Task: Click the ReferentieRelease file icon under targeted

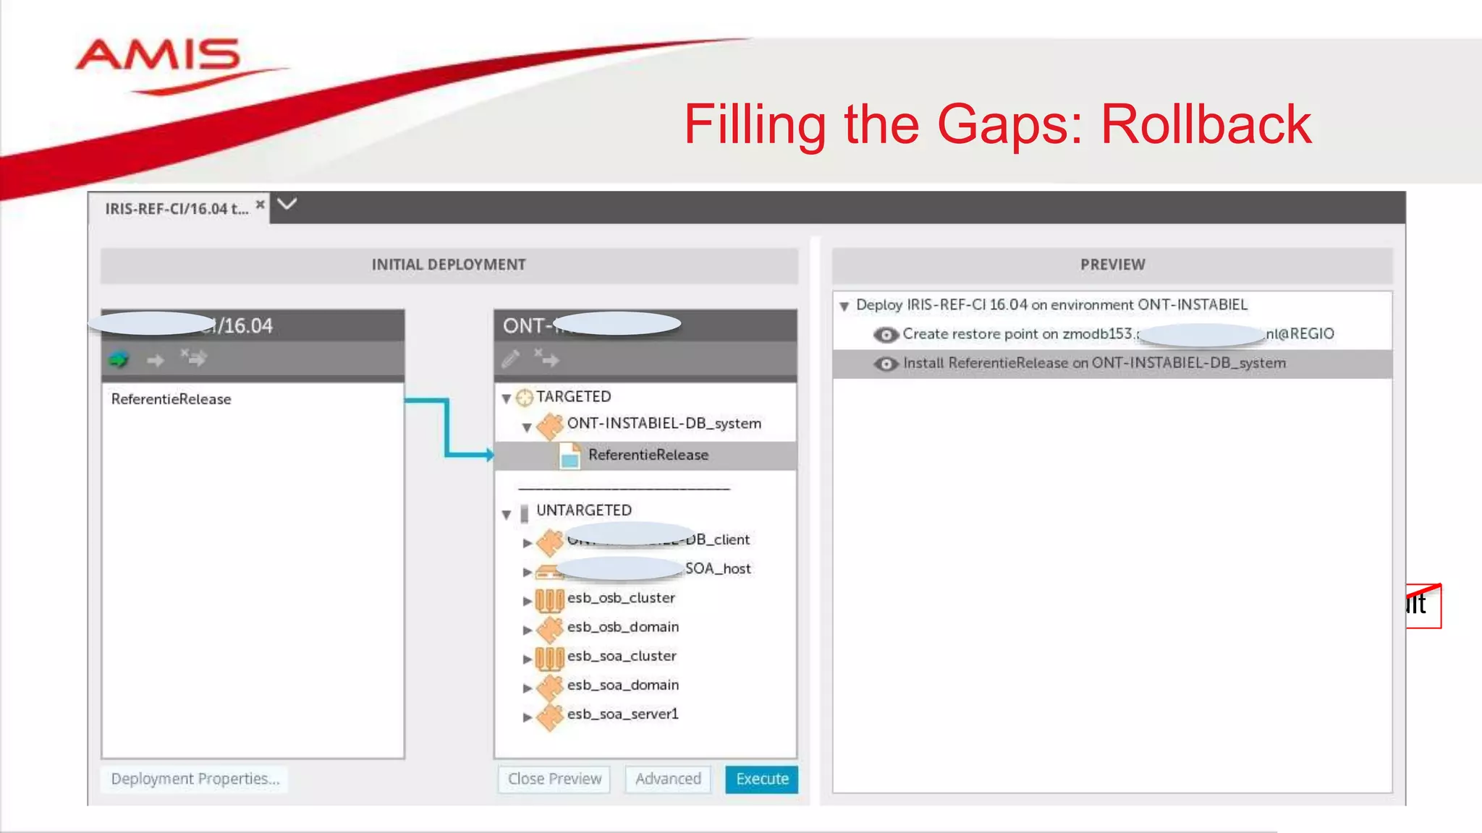Action: pyautogui.click(x=570, y=456)
